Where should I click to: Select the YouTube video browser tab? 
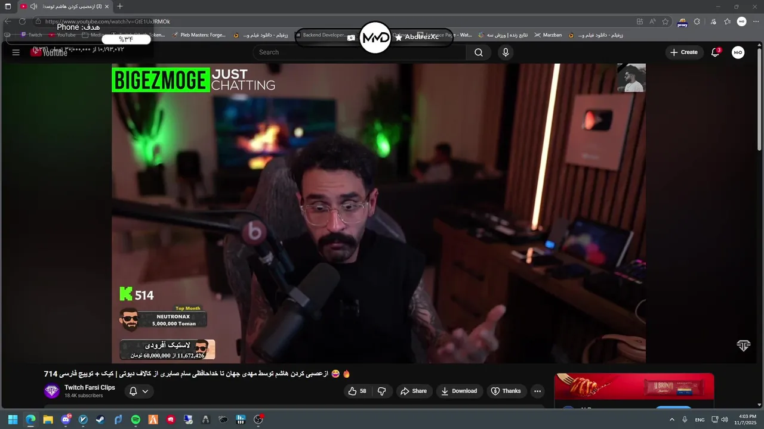[x=64, y=7]
